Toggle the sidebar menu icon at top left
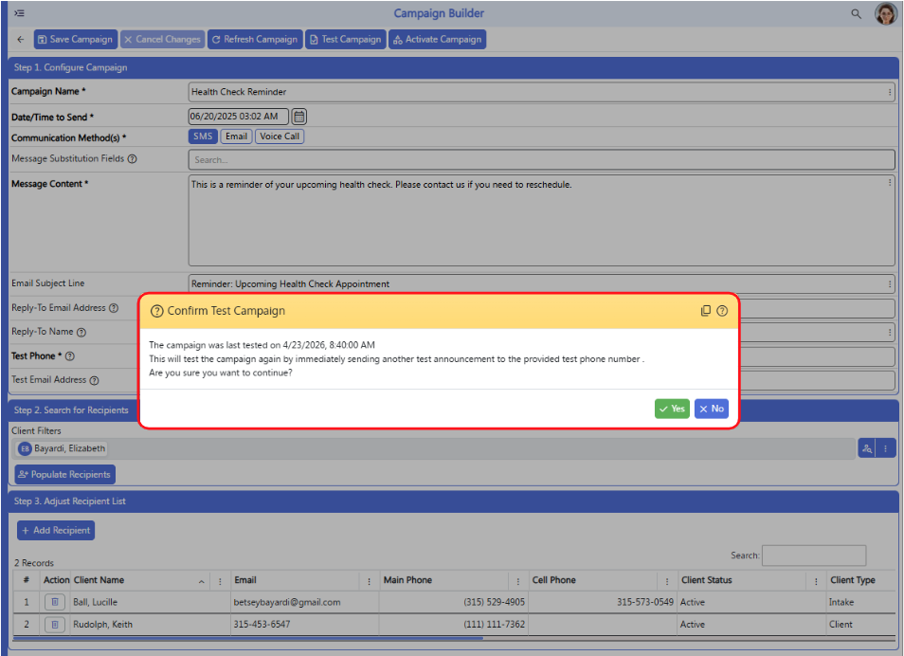The image size is (904, 656). pyautogui.click(x=19, y=12)
